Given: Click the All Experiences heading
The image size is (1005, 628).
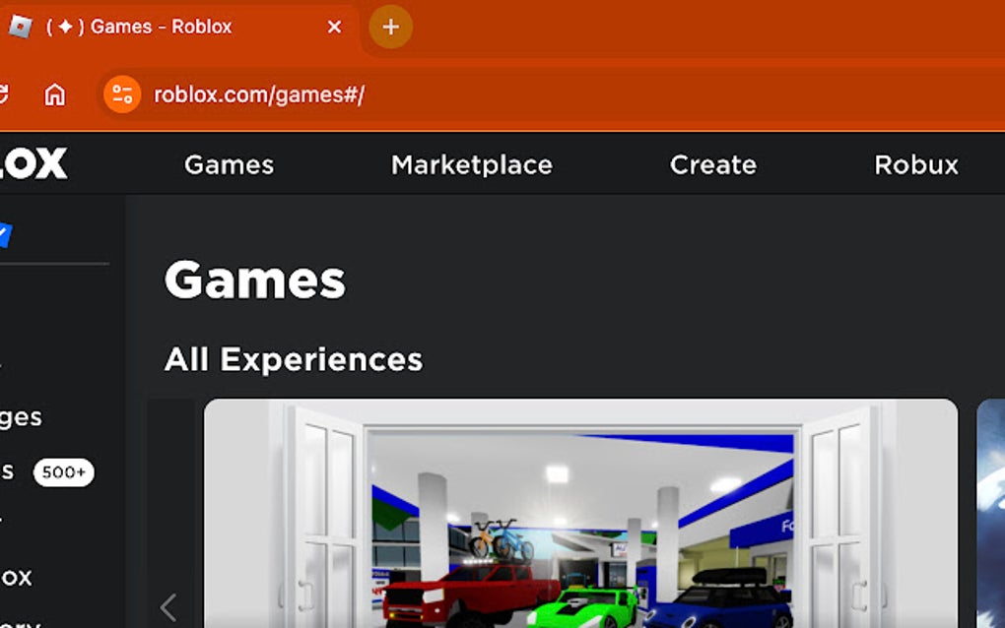Looking at the screenshot, I should pyautogui.click(x=293, y=359).
